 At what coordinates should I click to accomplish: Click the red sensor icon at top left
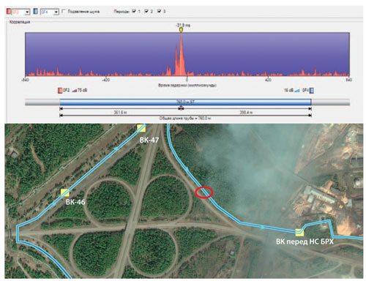tap(9, 12)
